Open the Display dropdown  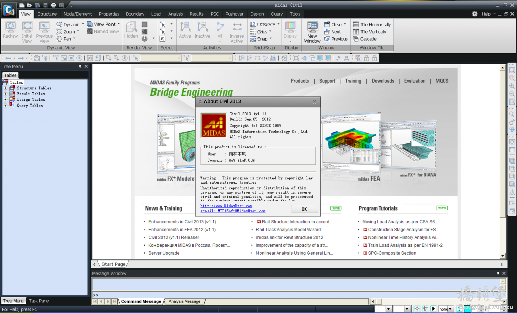290,41
